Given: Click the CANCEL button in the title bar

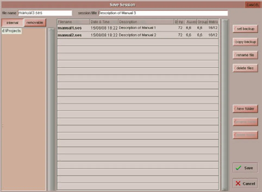Looking at the screenshot, I should pos(252,5).
